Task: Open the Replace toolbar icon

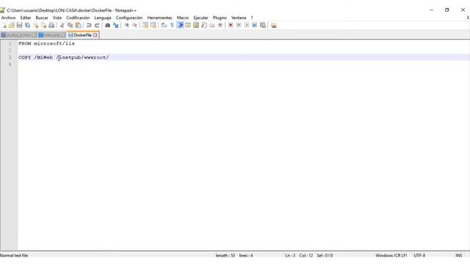Action: click(x=115, y=26)
